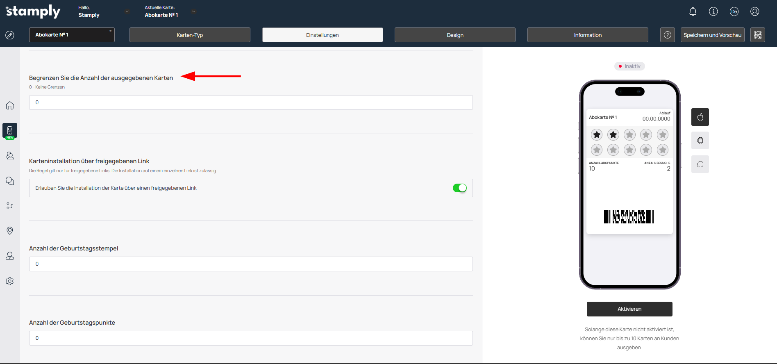
Task: Open the info circle icon in header
Action: pyautogui.click(x=713, y=11)
